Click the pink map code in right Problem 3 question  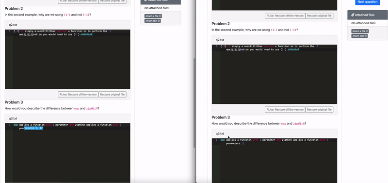click(x=283, y=124)
